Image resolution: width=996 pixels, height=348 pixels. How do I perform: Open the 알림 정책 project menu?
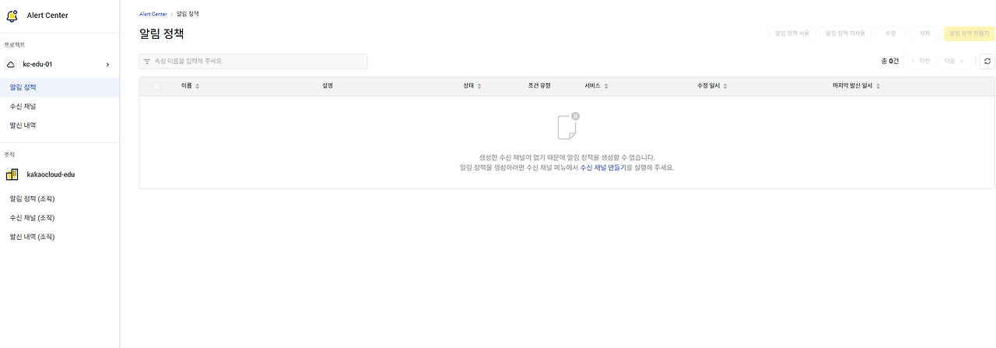[60, 87]
